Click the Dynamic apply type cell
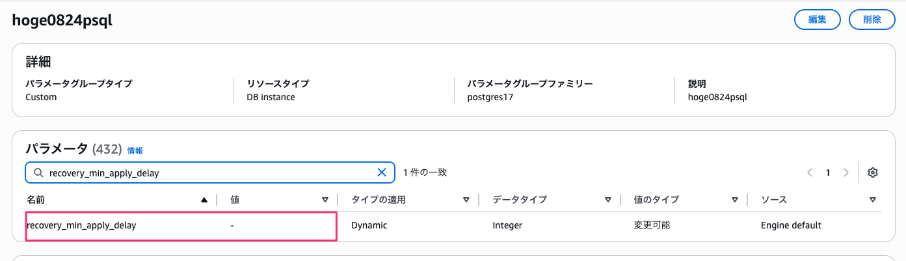Screen dimensions: 906x261 pyautogui.click(x=369, y=225)
